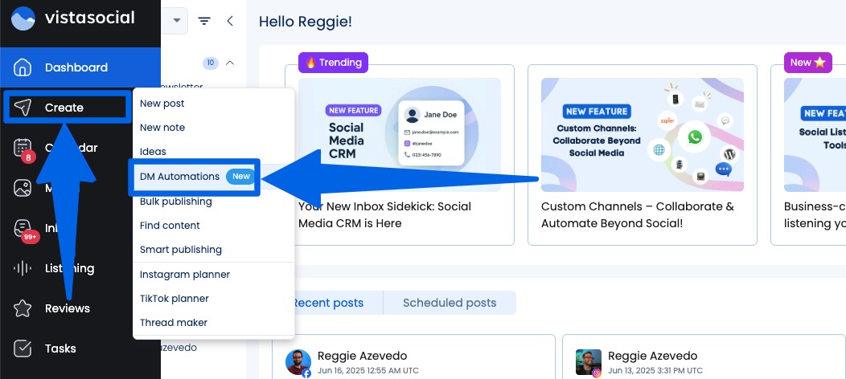Open Social Media CRM feature thumbnail

click(x=400, y=133)
